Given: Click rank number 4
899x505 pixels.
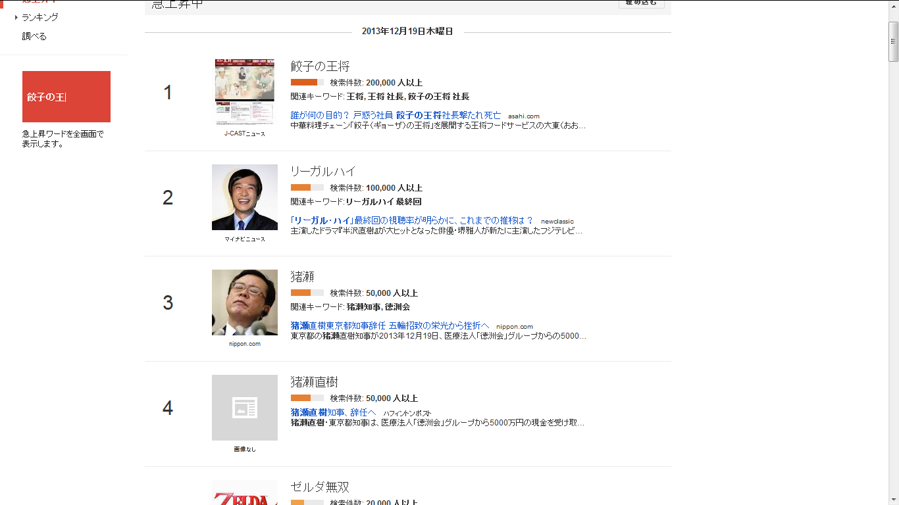Looking at the screenshot, I should click(168, 408).
